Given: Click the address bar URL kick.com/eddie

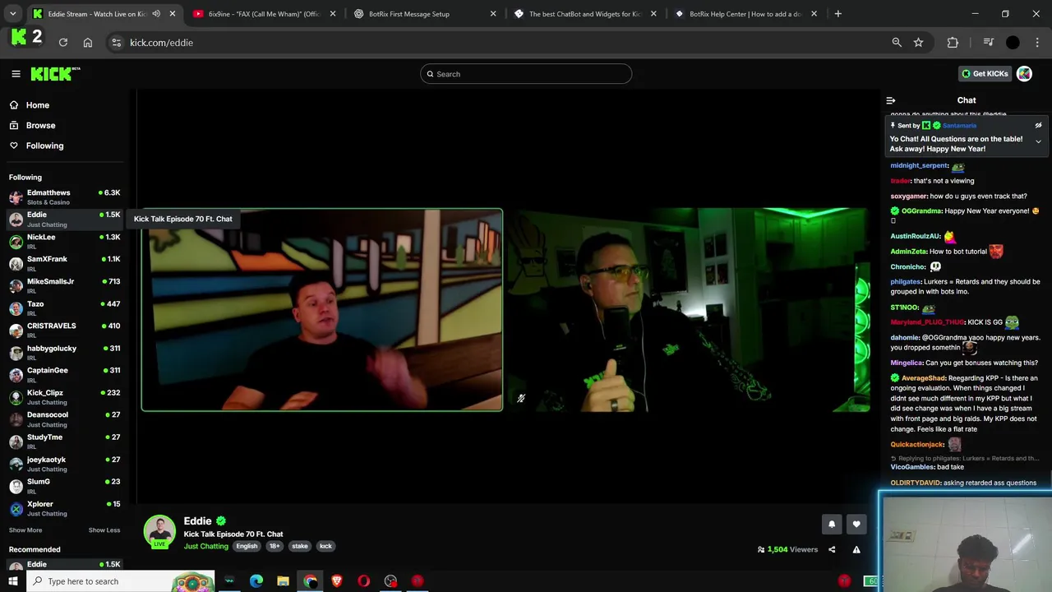Looking at the screenshot, I should tap(161, 43).
